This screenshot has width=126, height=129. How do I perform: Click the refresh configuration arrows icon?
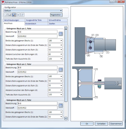coord(22,15)
